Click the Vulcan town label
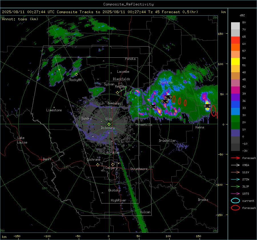The height and width of the screenshot is (240, 257). 145,212
